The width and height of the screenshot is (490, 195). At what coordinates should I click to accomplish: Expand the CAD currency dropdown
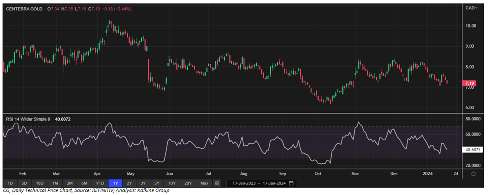click(x=471, y=8)
